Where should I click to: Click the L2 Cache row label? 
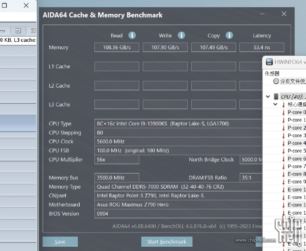(59, 86)
